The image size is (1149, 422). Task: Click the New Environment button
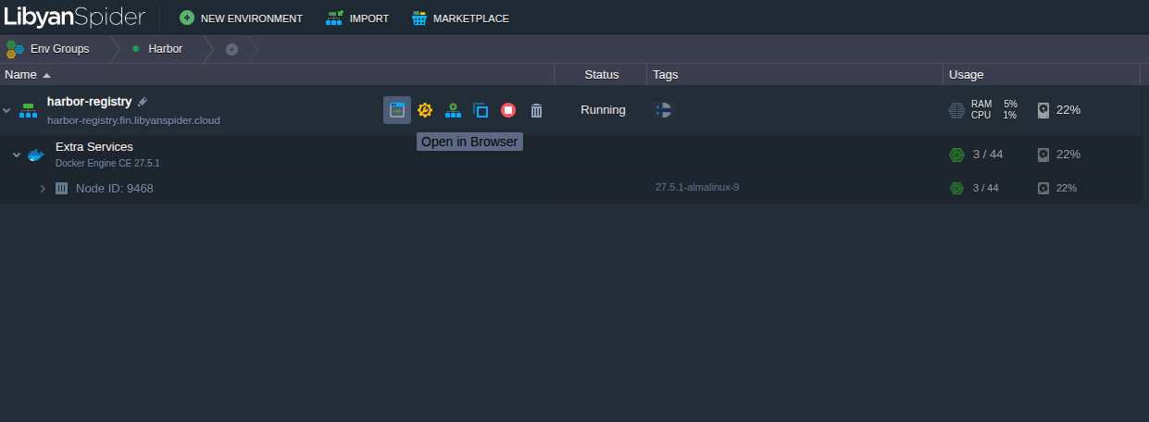click(241, 19)
